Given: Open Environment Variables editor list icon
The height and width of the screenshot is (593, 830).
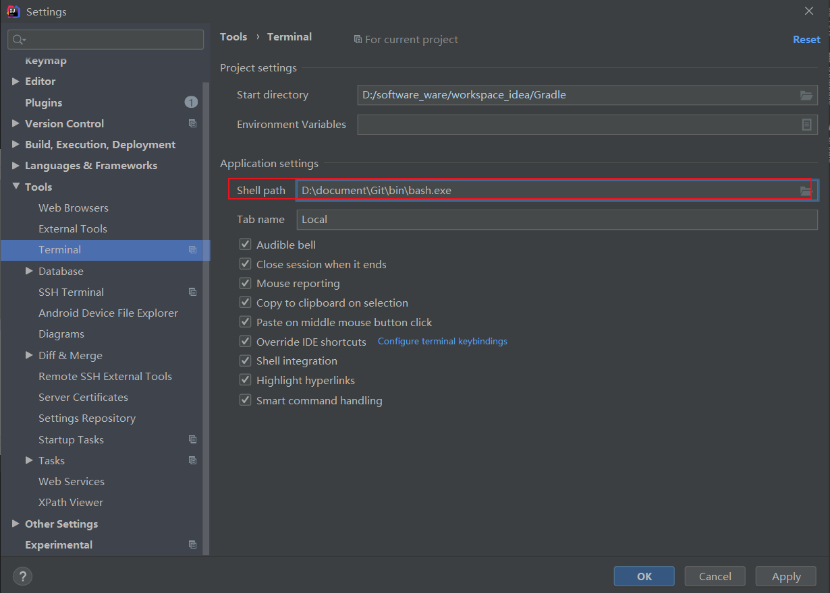Looking at the screenshot, I should pos(806,125).
